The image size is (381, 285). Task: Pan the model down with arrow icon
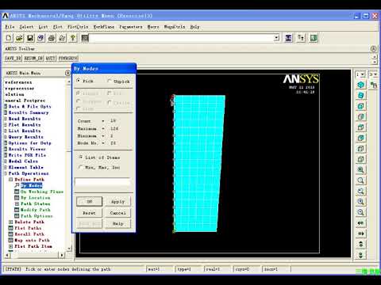point(360,255)
